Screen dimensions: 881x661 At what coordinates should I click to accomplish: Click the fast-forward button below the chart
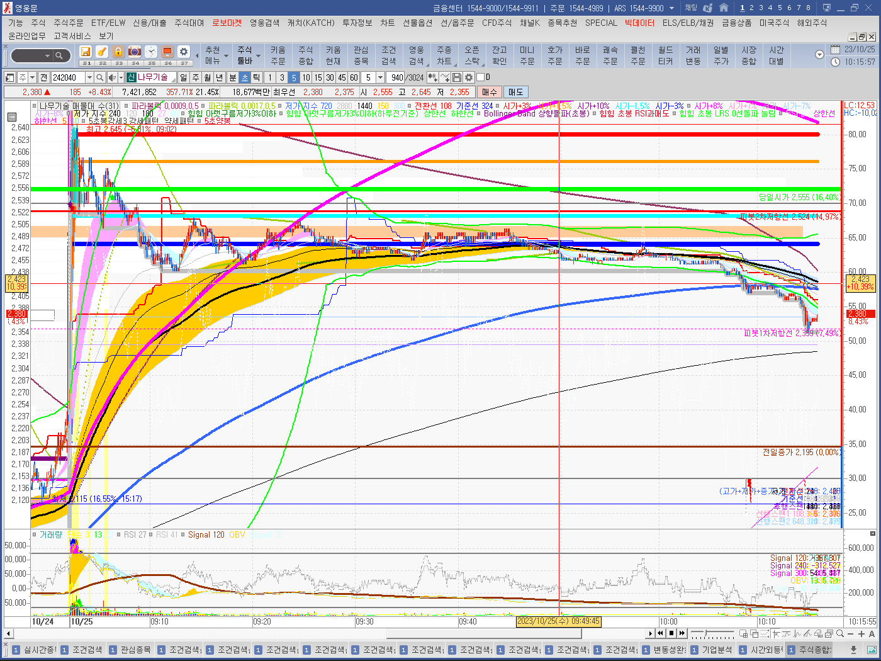coord(682,633)
